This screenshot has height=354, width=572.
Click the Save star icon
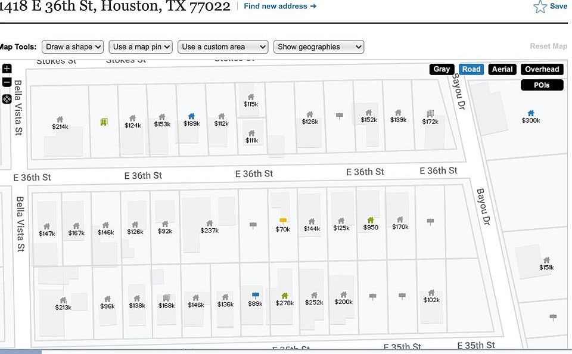540,7
